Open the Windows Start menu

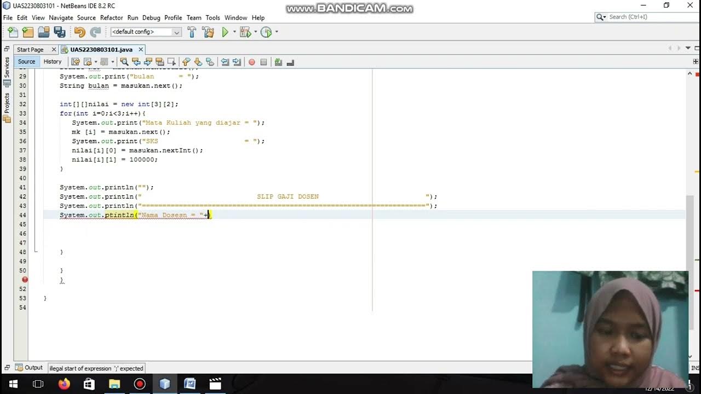pos(13,384)
